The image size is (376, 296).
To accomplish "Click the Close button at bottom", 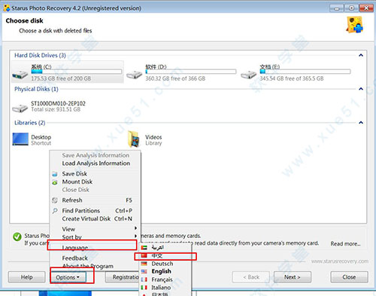I will click(x=349, y=277).
